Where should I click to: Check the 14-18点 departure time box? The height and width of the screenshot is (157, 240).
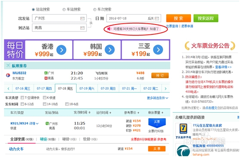(x=45, y=104)
